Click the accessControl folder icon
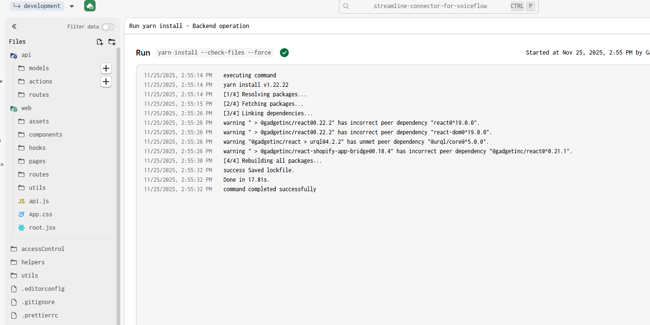The image size is (650, 325). click(x=14, y=249)
